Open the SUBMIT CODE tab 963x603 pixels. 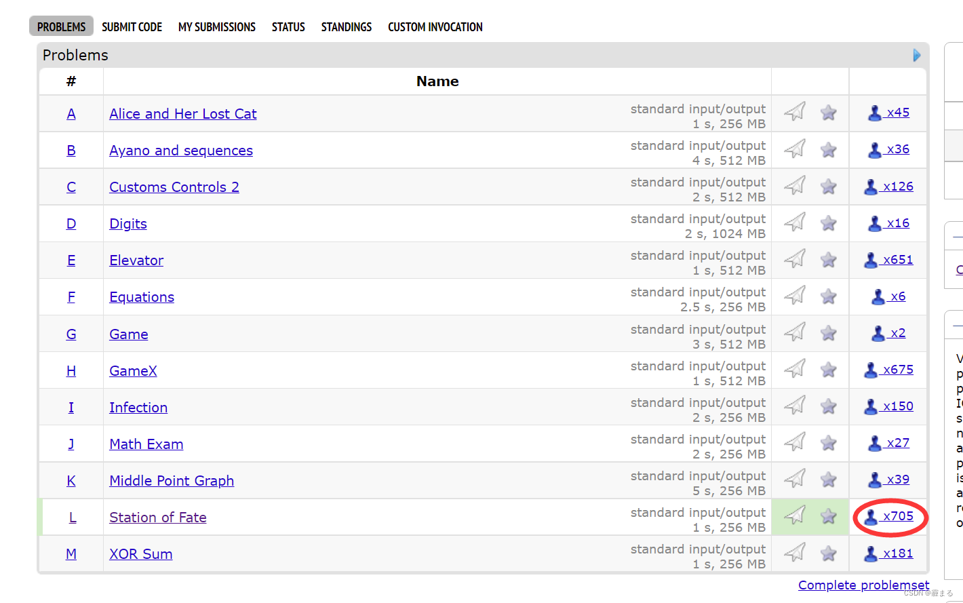(132, 26)
